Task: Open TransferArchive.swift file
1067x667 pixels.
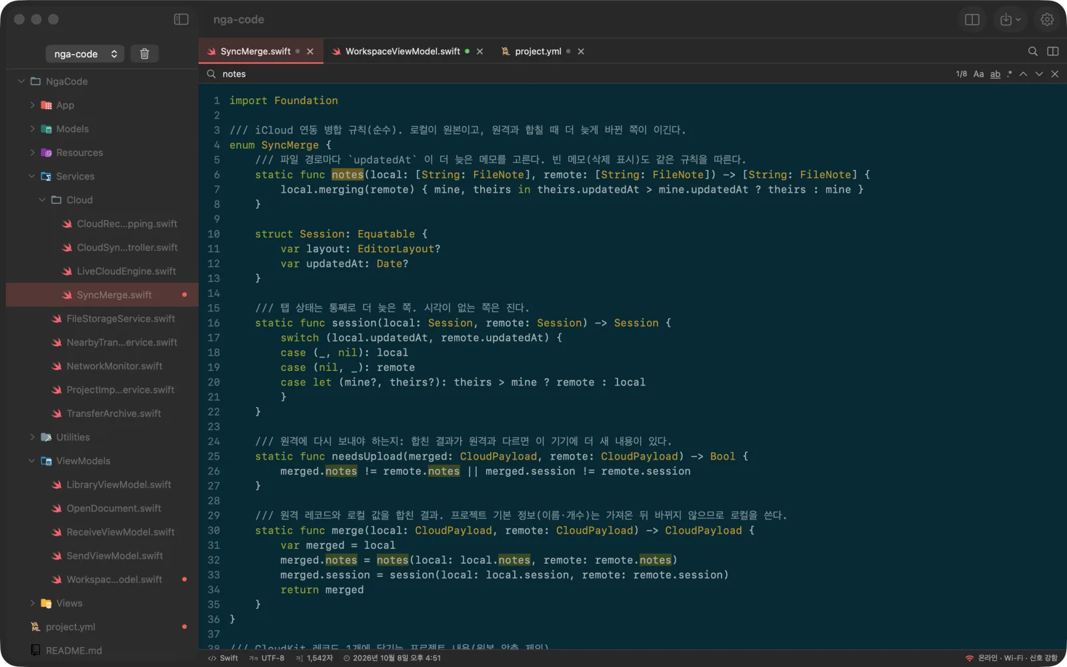Action: 102,414
